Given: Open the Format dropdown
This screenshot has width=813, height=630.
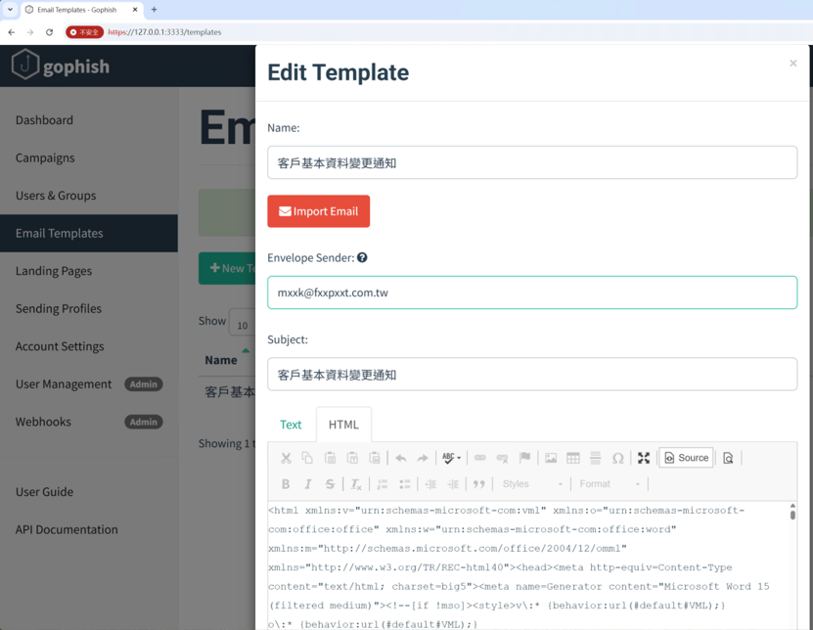Looking at the screenshot, I should (x=610, y=484).
